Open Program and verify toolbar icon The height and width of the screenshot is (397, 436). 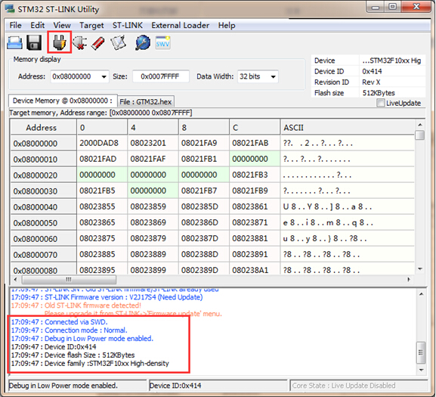pos(119,43)
